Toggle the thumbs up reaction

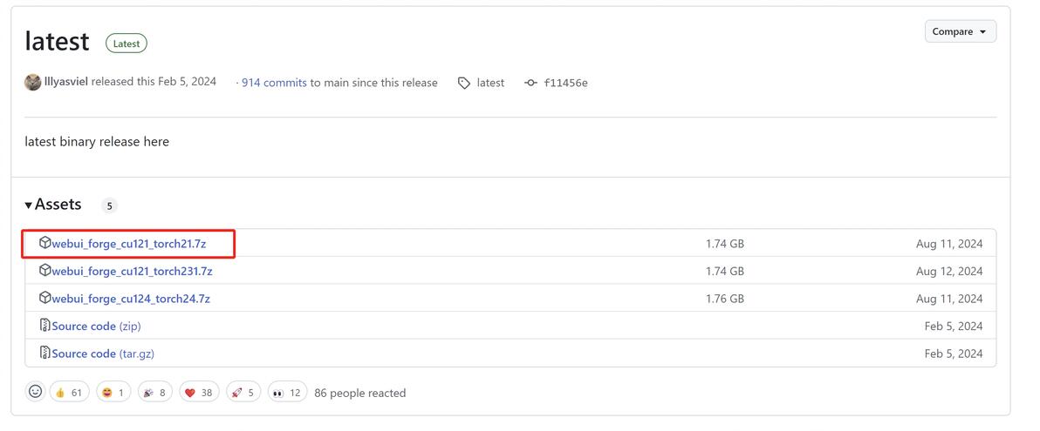[x=69, y=393]
